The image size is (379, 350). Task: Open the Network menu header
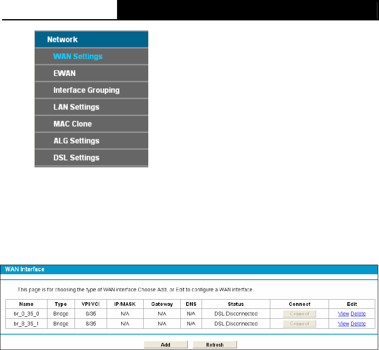91,39
